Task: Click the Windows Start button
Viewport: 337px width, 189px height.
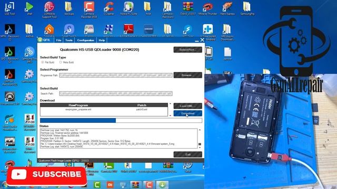Action: coord(5,185)
